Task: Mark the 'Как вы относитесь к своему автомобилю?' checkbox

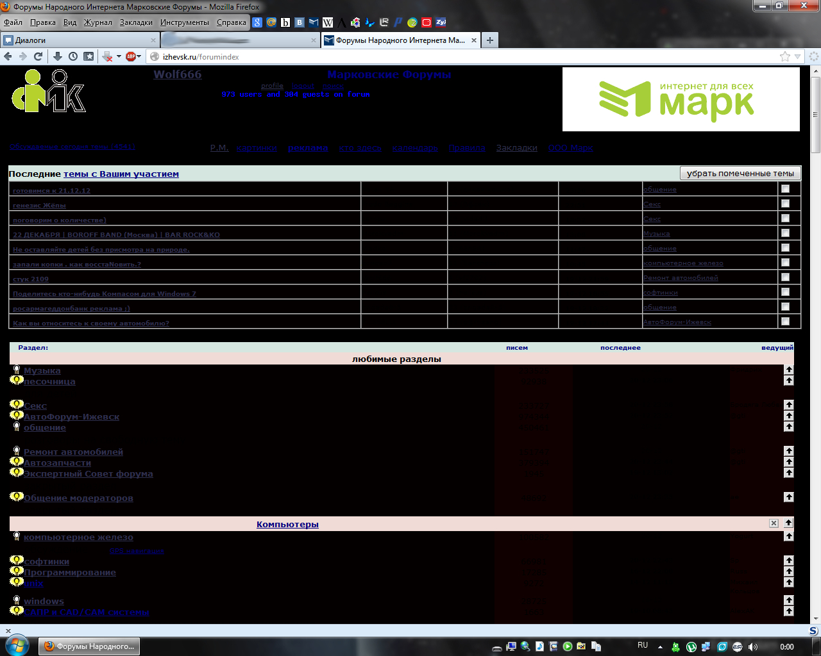Action: click(785, 322)
